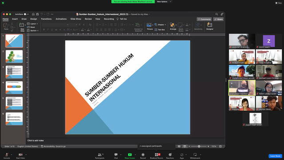284x160 pixels.
Task: Toggle Underline formatting
Action: tap(52, 30)
